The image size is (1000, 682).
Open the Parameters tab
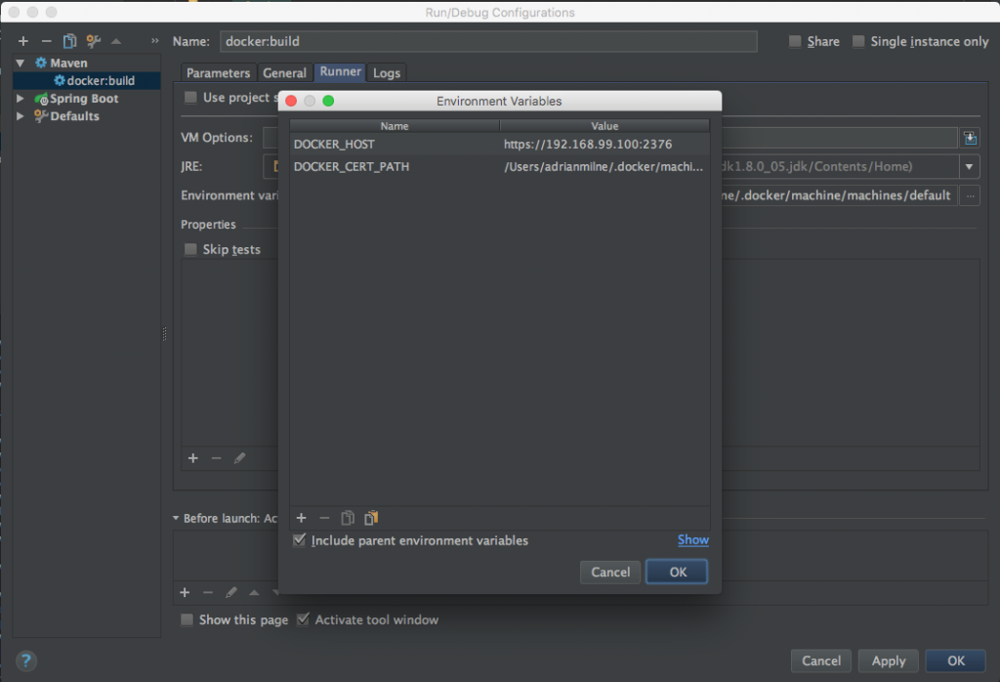tap(218, 72)
